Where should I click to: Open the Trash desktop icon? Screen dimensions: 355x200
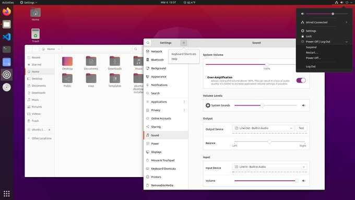click(x=35, y=36)
